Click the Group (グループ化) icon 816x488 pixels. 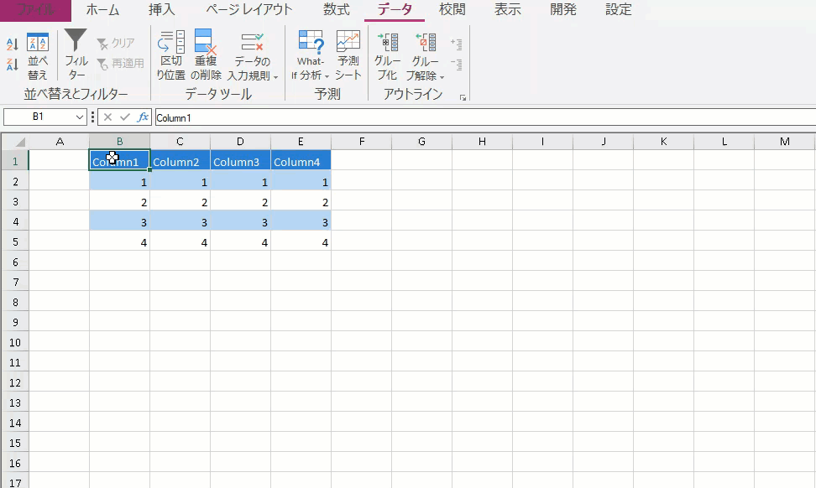tap(387, 55)
